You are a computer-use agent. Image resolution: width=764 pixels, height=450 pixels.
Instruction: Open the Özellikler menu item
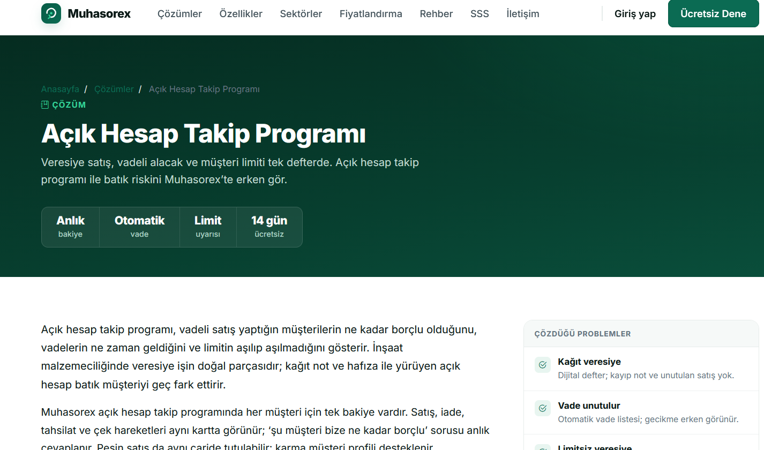[x=241, y=14]
